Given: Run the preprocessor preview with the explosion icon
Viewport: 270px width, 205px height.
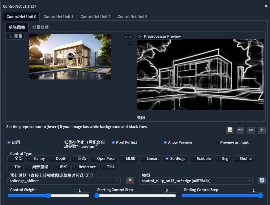Looking at the screenshot, I should tap(130, 181).
